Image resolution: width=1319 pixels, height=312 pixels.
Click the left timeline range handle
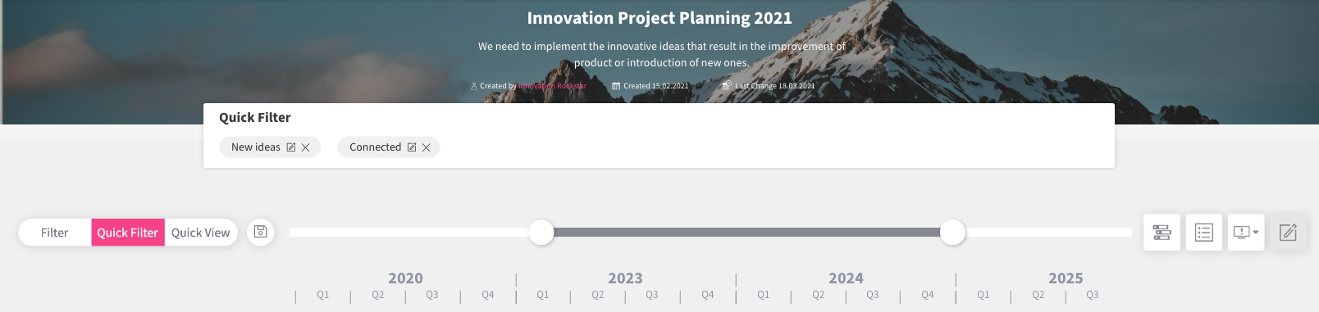click(x=541, y=233)
